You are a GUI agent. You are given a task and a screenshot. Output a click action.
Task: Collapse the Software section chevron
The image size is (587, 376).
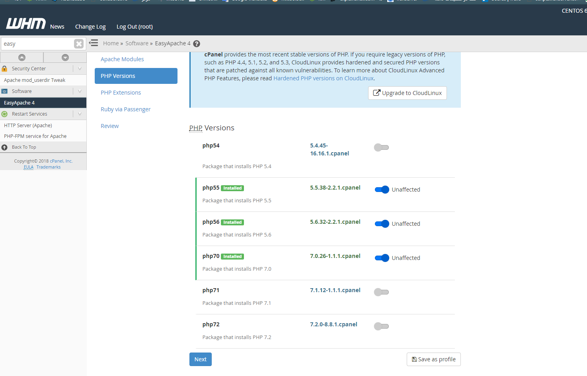click(80, 91)
